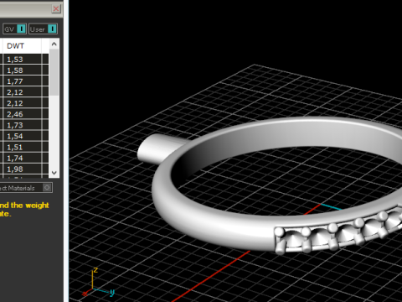This screenshot has height=302, width=402.
Task: Close the weight panel with the X button
Action: 56,8
